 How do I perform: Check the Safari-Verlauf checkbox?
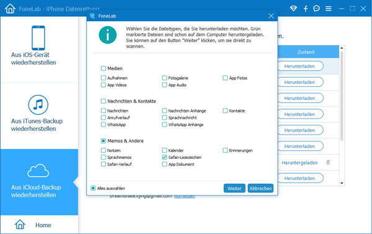coord(104,164)
